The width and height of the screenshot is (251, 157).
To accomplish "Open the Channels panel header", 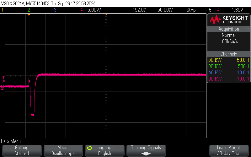I will point(228,54).
